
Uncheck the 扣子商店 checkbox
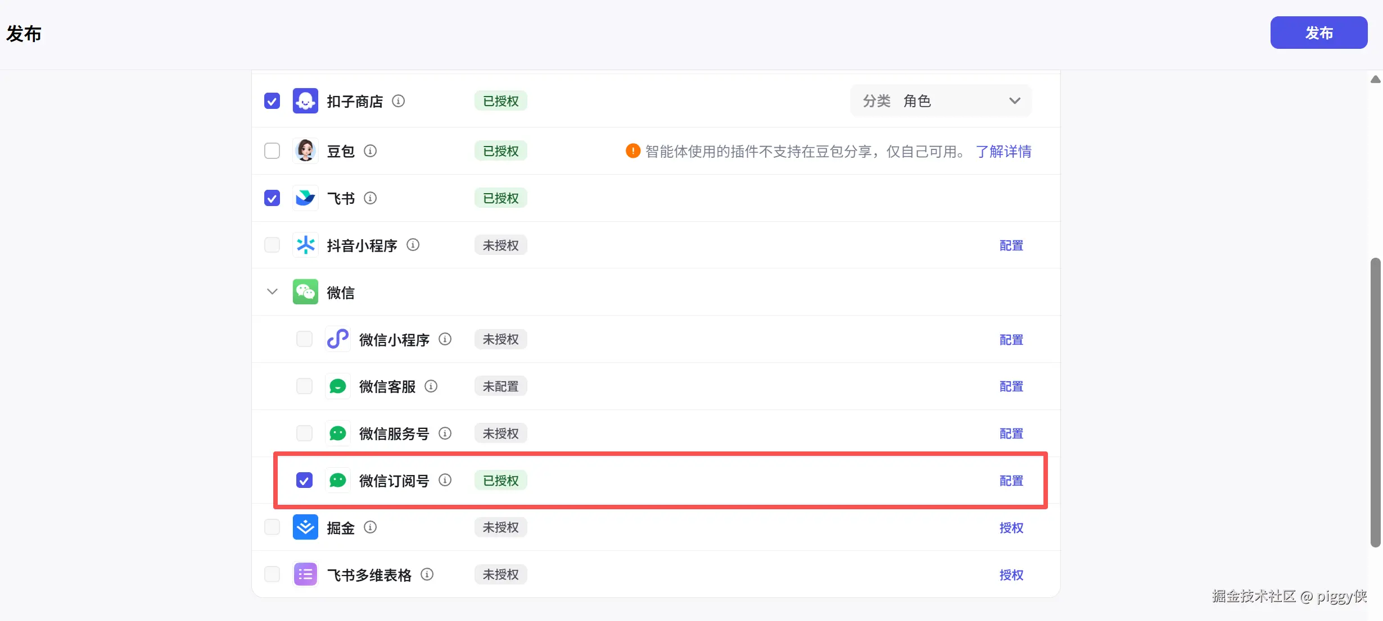tap(272, 101)
